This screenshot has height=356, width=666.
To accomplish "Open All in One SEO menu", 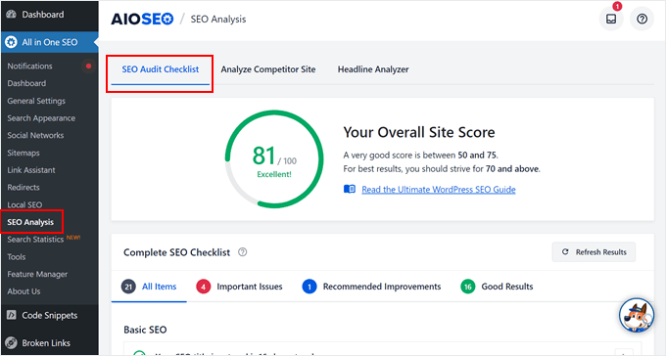I will tap(49, 42).
